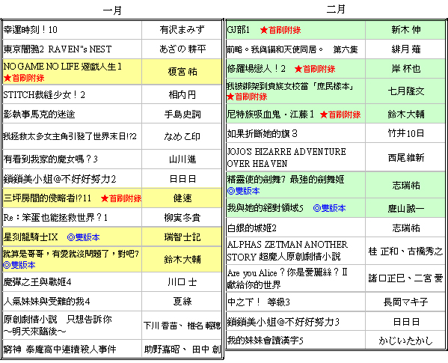The image size is (448, 363).
Task: Click 人氣妹妹與受難的我4 title
Action: pos(46,302)
